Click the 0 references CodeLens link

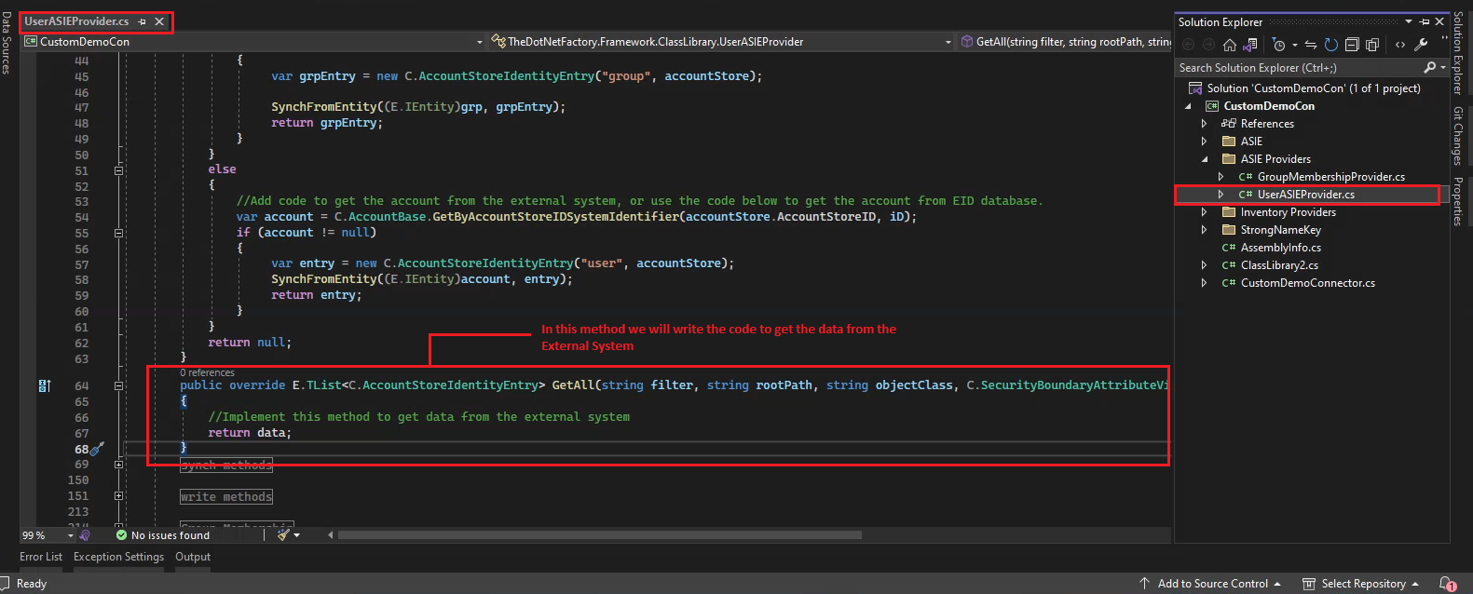click(x=207, y=372)
